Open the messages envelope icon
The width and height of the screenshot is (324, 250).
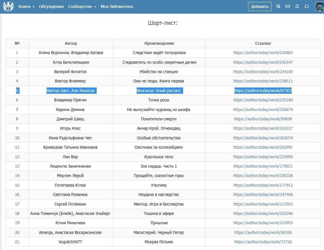point(288,7)
